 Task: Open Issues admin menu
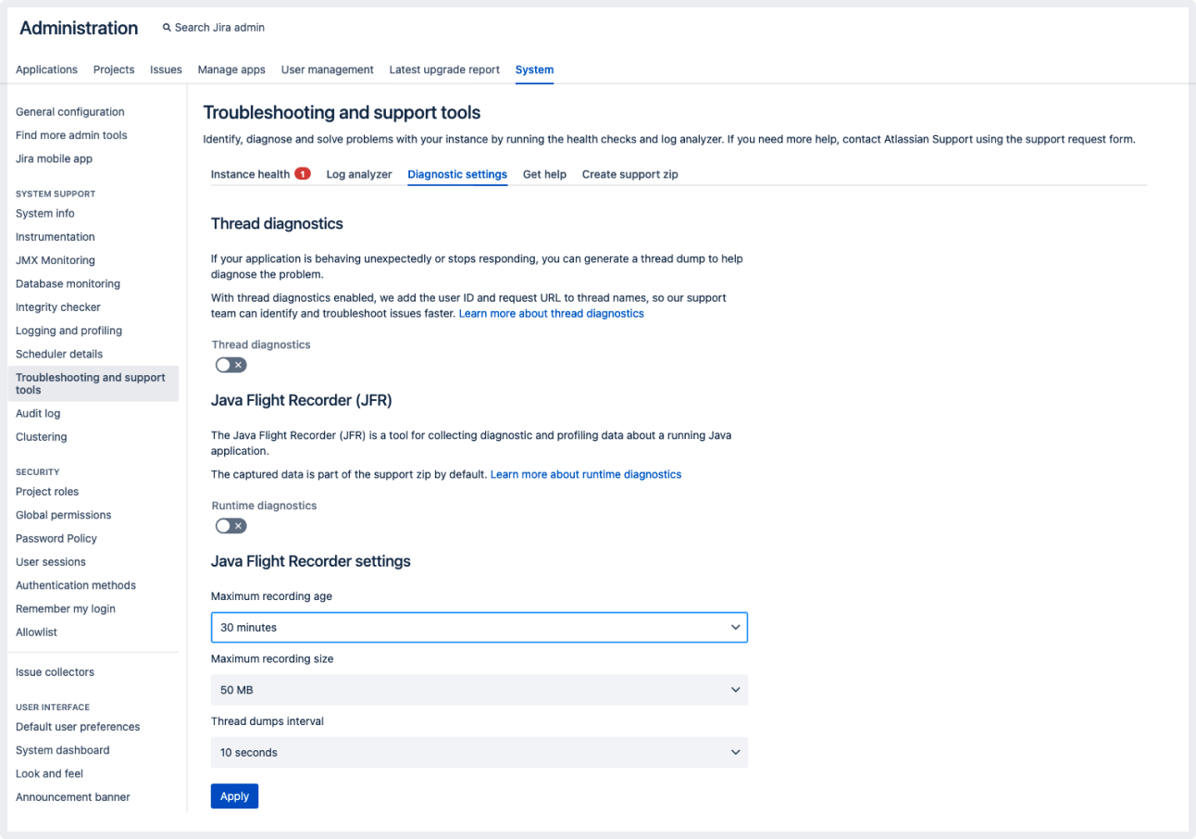point(166,69)
